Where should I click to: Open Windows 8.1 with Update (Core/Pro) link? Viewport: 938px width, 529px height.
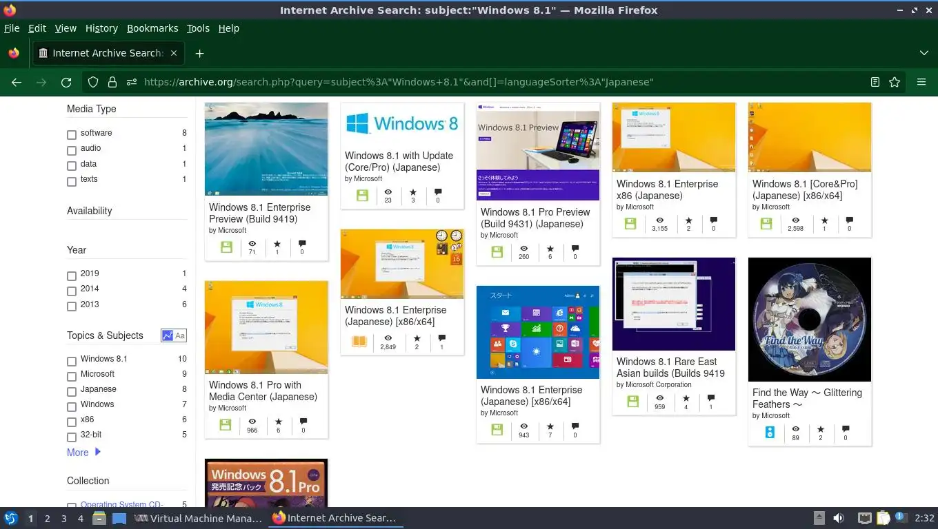399,161
